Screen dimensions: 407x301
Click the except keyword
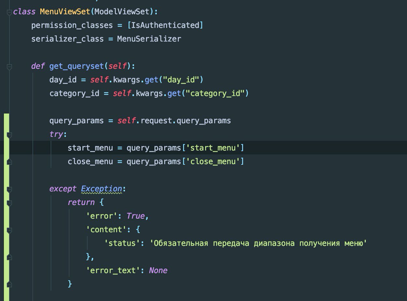[x=63, y=189]
